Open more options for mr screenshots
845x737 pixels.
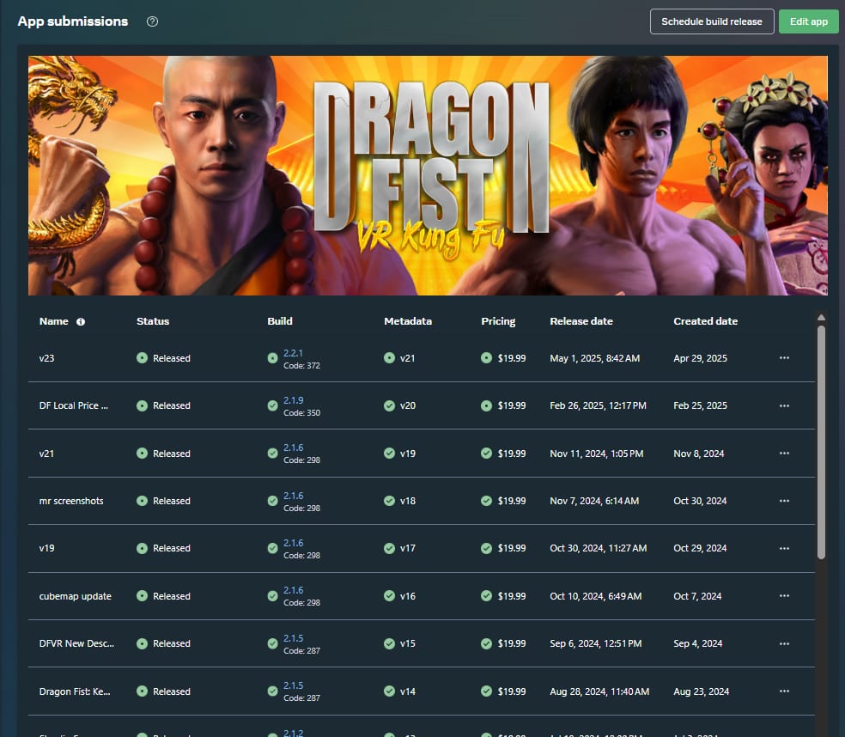point(784,501)
